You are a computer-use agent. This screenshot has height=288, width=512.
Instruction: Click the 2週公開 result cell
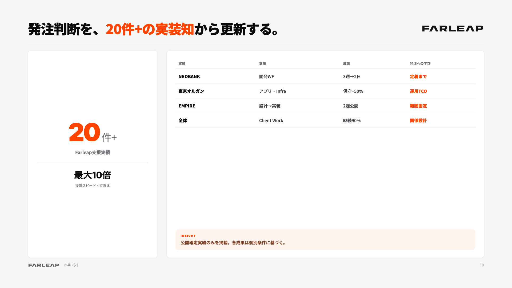(351, 106)
